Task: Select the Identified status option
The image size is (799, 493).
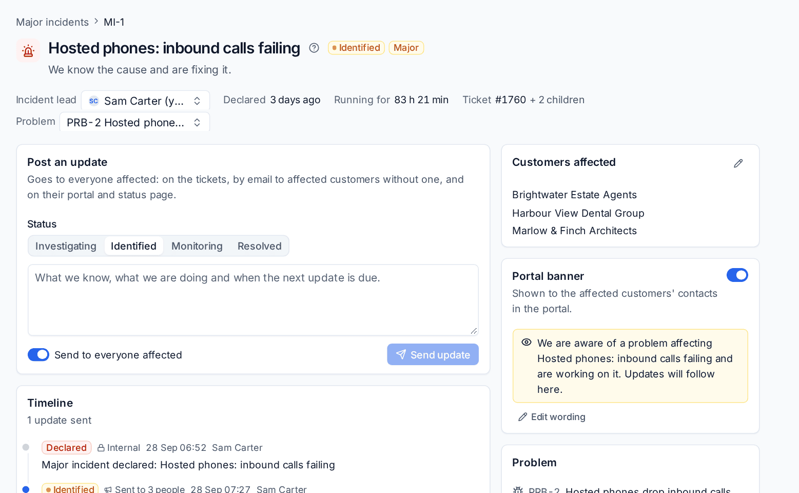Action: click(x=133, y=246)
